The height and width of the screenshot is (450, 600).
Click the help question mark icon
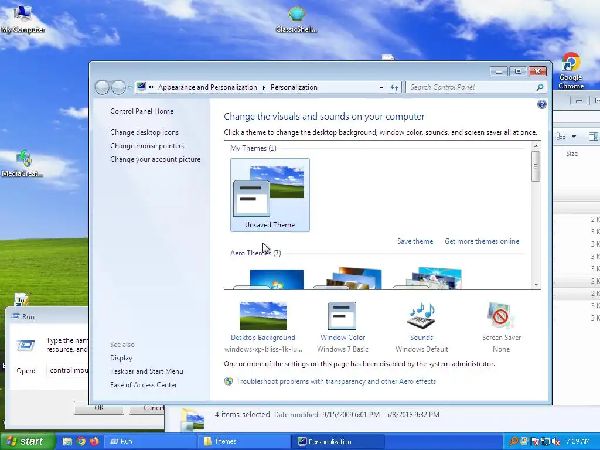coord(541,104)
